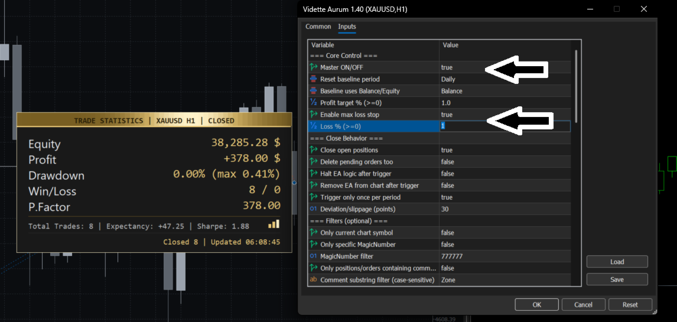
Task: Click the Master ON/OFF boolean icon
Action: tap(314, 67)
